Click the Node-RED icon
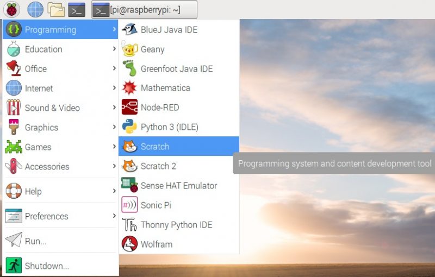Image resolution: width=435 pixels, height=277 pixels. (129, 108)
